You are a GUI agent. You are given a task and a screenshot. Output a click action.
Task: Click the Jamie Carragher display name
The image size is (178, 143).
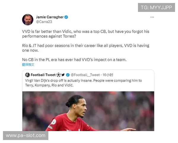tap(50, 17)
